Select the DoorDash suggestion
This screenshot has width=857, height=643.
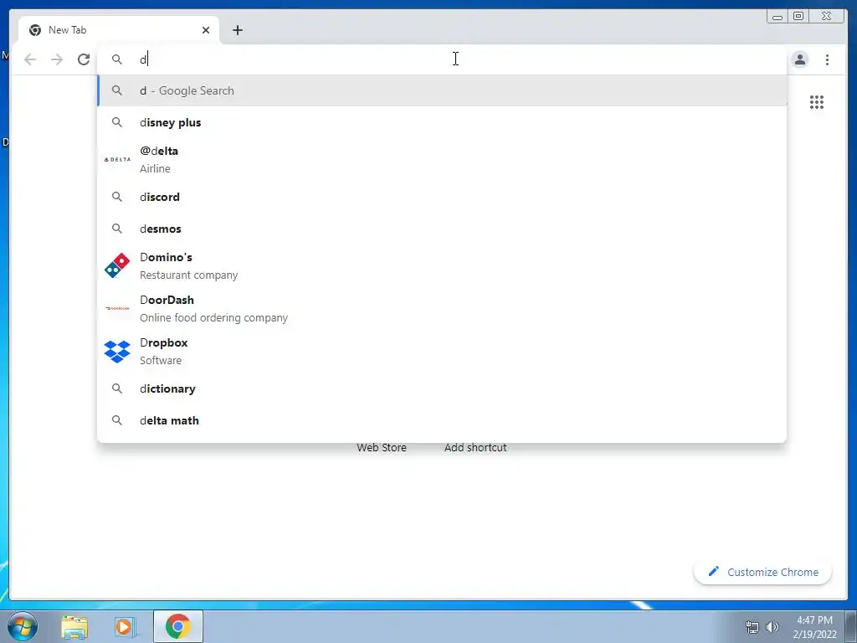coord(442,308)
